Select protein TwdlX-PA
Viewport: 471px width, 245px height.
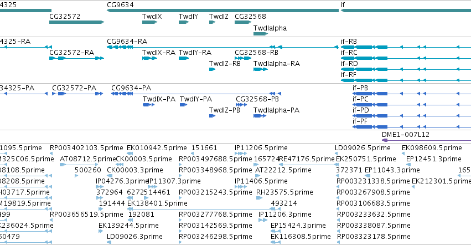[159, 99]
